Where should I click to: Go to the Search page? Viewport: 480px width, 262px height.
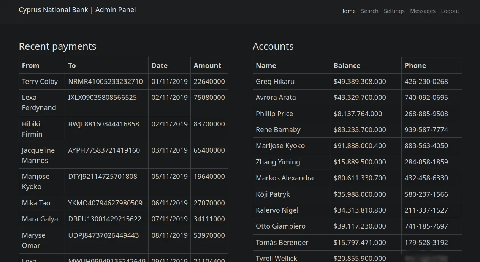pyautogui.click(x=369, y=11)
